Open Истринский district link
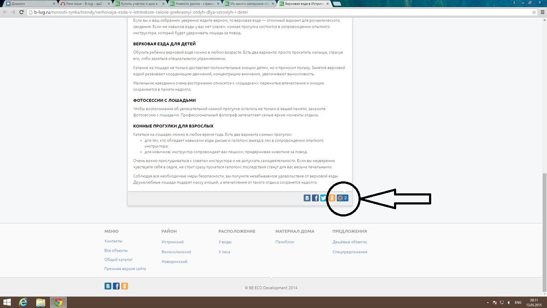547x308 pixels. pyautogui.click(x=173, y=242)
